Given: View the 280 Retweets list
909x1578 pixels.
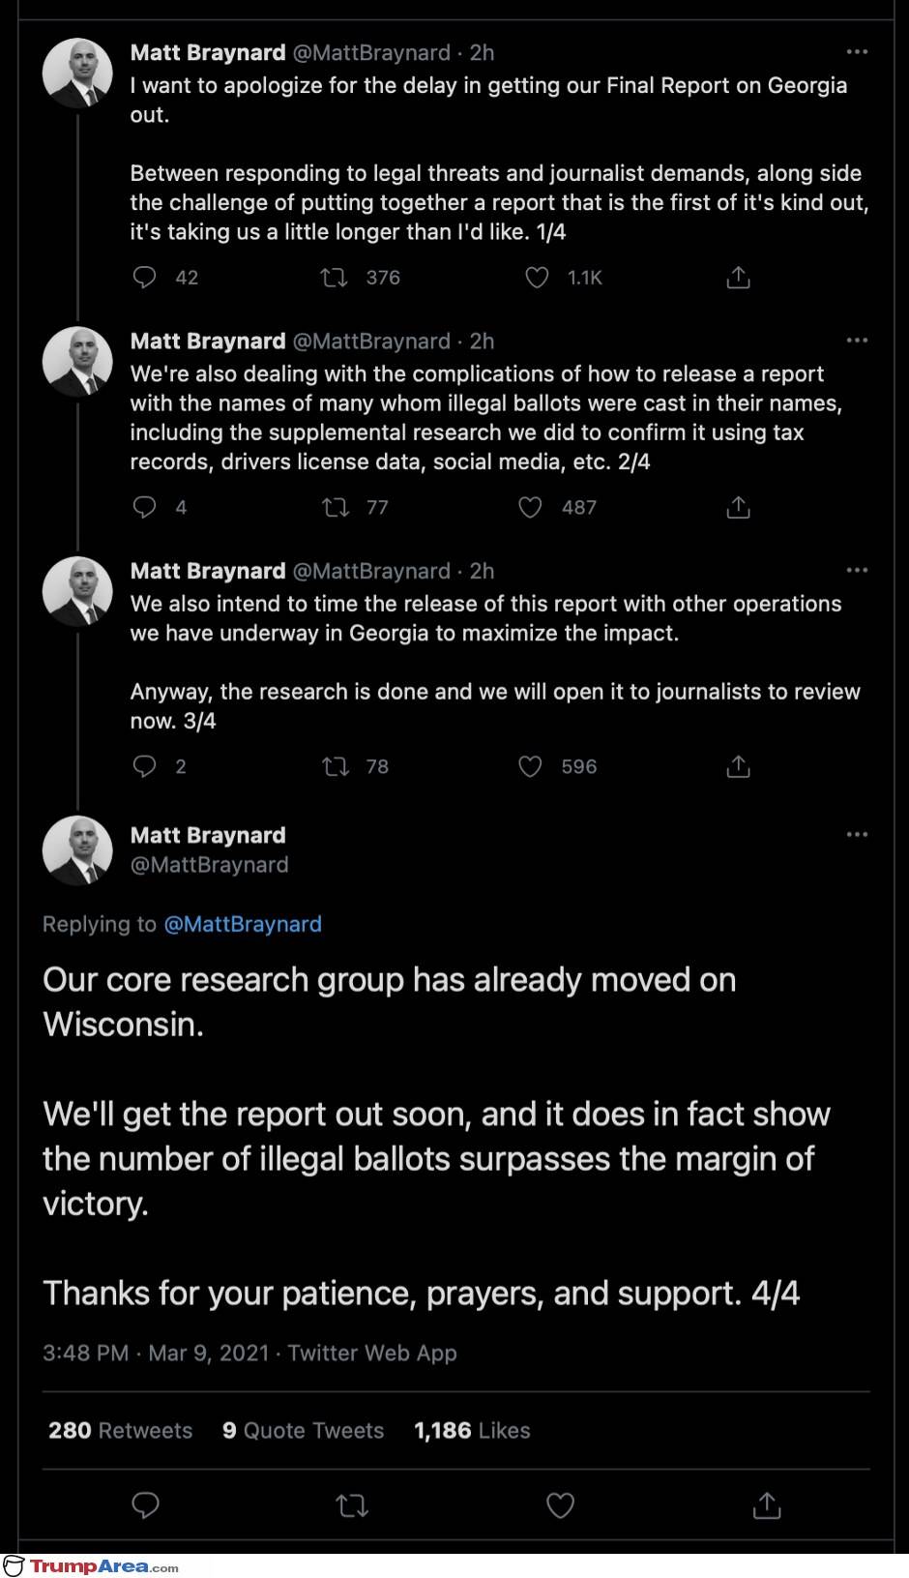Looking at the screenshot, I should pos(120,1430).
